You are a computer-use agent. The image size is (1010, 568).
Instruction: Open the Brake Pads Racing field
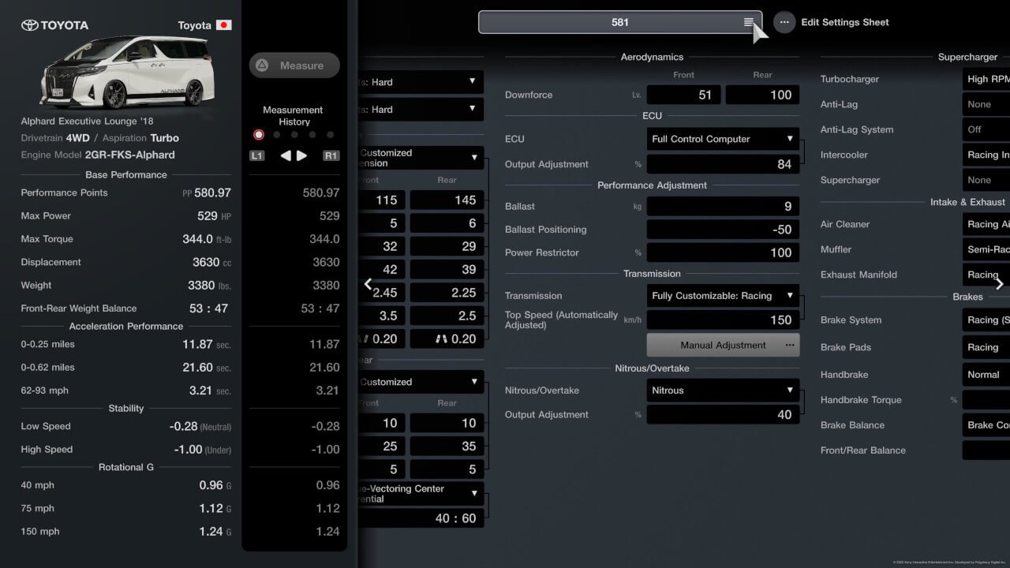986,347
